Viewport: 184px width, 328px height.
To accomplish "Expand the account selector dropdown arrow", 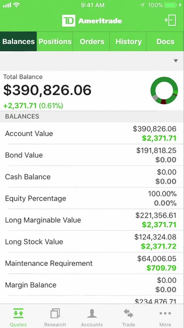I will pos(176,61).
